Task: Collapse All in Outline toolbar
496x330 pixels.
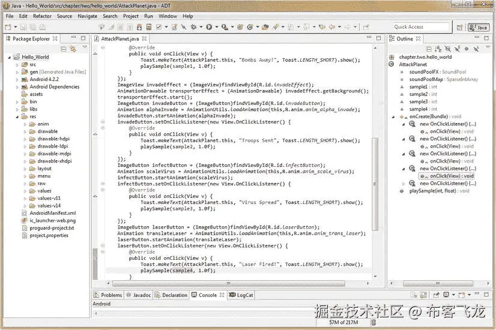Action: 429,49
